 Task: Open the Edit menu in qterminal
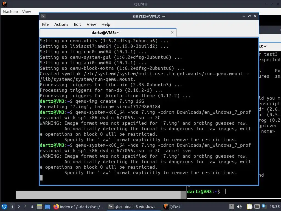77,24
